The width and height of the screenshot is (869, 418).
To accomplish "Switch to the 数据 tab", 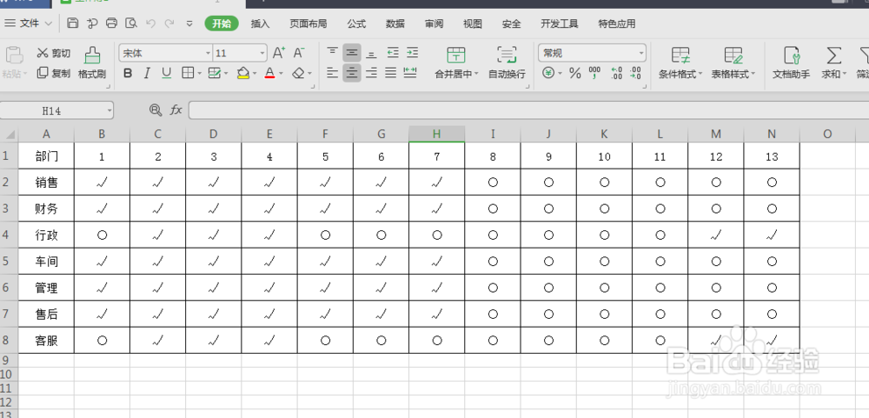I will point(395,23).
